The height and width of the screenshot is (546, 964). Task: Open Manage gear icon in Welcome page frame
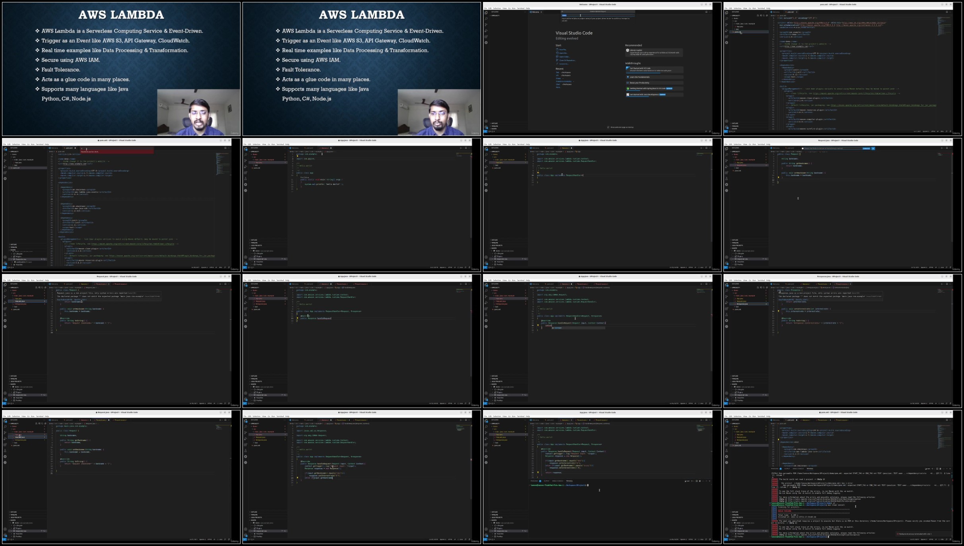click(486, 127)
